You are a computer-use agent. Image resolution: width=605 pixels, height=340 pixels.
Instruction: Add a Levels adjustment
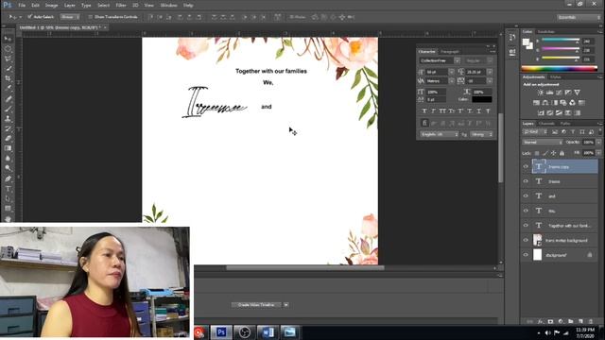550,93
